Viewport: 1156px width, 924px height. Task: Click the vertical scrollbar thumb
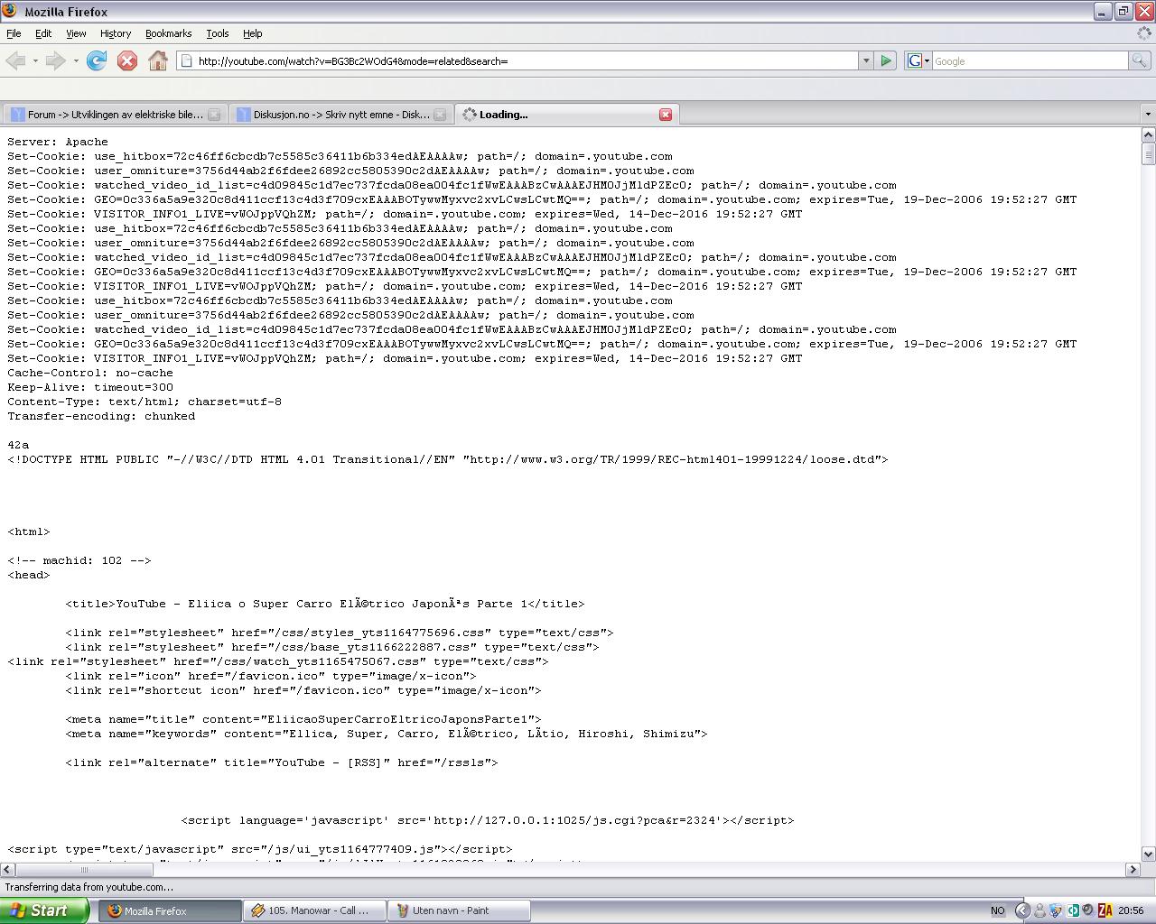tap(1148, 153)
